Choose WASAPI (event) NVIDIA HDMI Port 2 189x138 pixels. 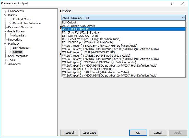pos(124,59)
